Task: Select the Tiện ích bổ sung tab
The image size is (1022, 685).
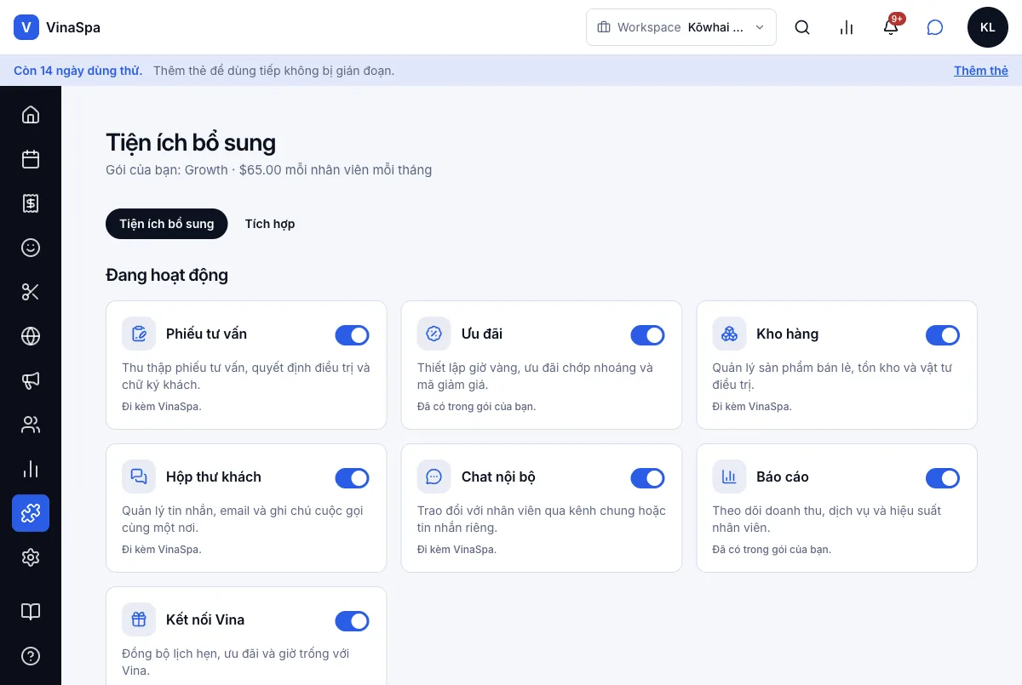Action: pyautogui.click(x=167, y=224)
